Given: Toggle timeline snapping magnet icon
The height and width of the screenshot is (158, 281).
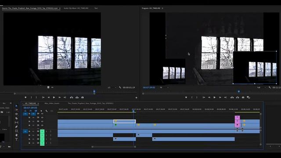Looking at the screenshot, I should 31,111.
